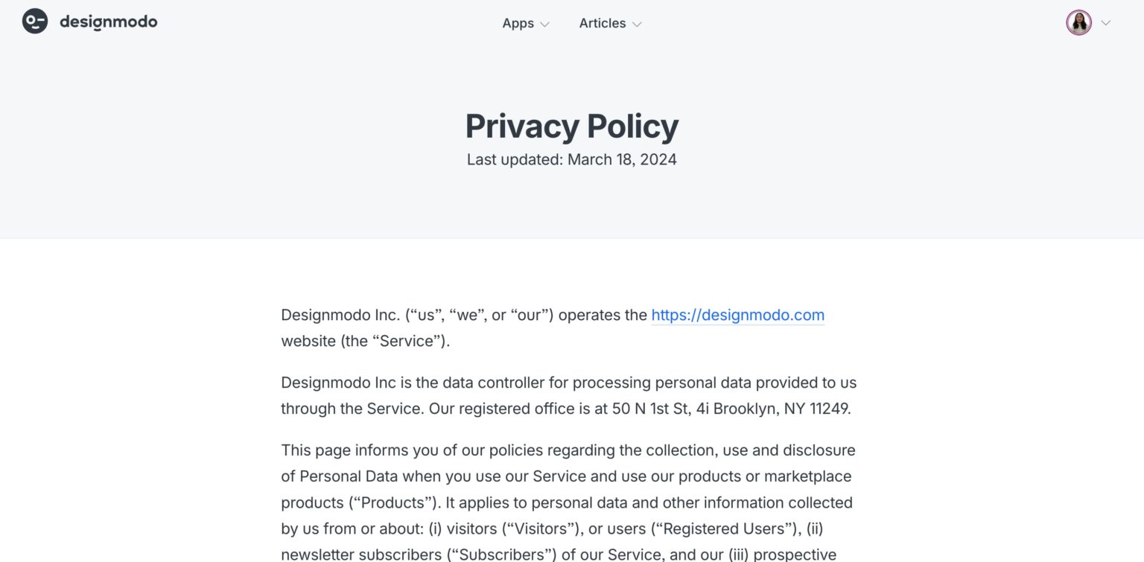Expand the chevron beside Articles
1144x562 pixels.
pos(637,24)
